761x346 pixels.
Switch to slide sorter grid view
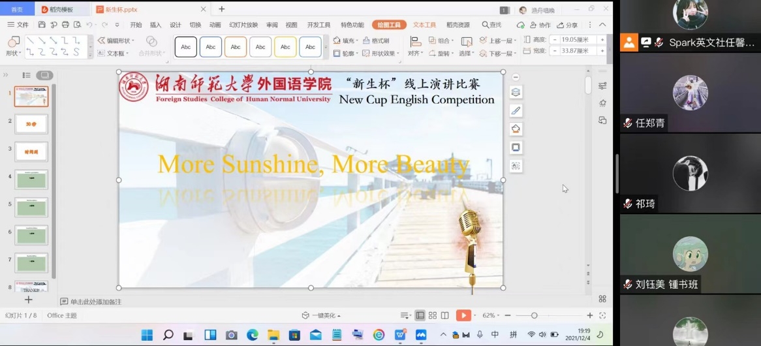(433, 315)
